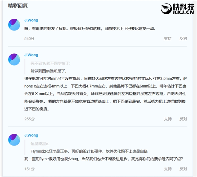197x177 pixels.
Task: Click the 151分 score label
Action: tap(30, 169)
